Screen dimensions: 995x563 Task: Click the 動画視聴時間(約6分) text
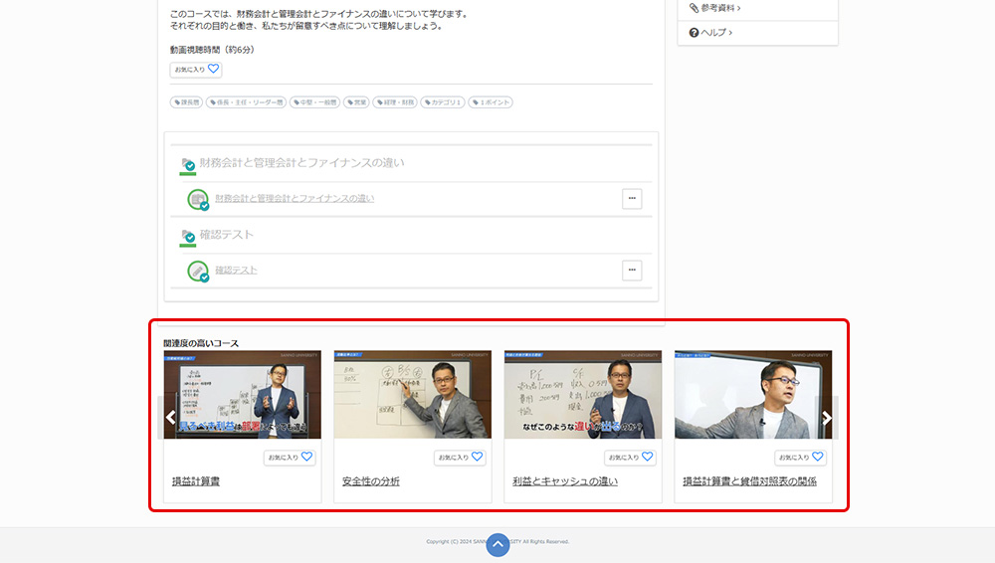pyautogui.click(x=212, y=50)
